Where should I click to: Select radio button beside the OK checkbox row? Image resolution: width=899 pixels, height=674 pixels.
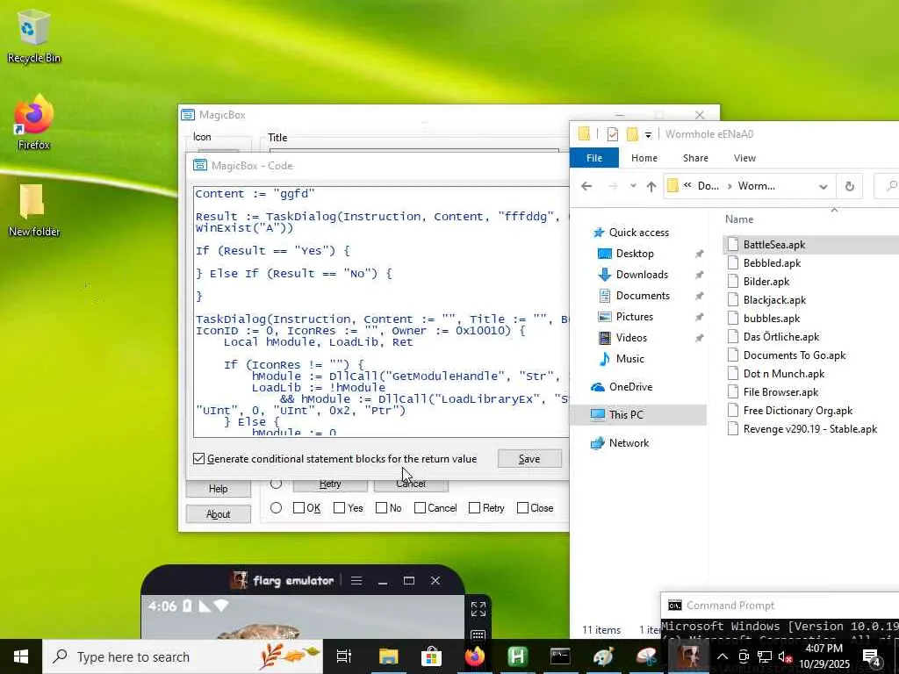pyautogui.click(x=276, y=508)
